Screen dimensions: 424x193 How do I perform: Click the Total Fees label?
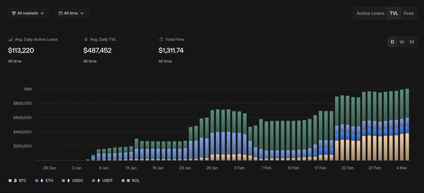tap(175, 39)
